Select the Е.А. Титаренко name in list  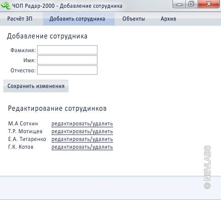(27, 139)
